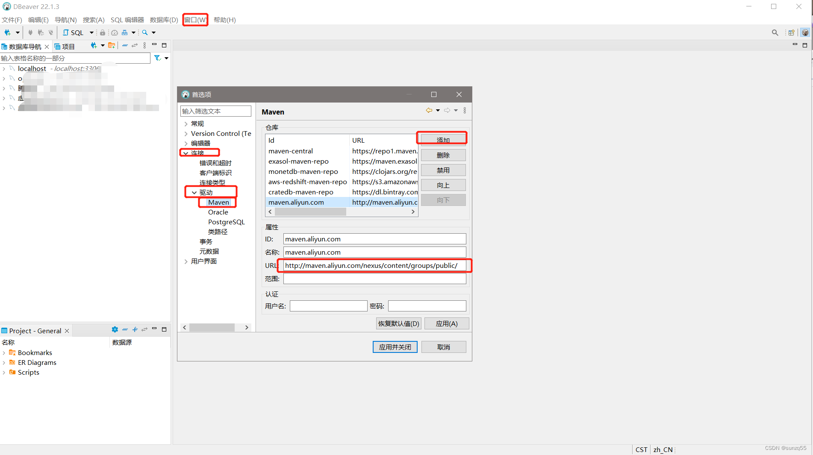
Task: Switch to the 项目 tab
Action: tap(65, 47)
